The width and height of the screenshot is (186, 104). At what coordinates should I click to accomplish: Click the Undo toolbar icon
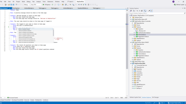point(17,5)
